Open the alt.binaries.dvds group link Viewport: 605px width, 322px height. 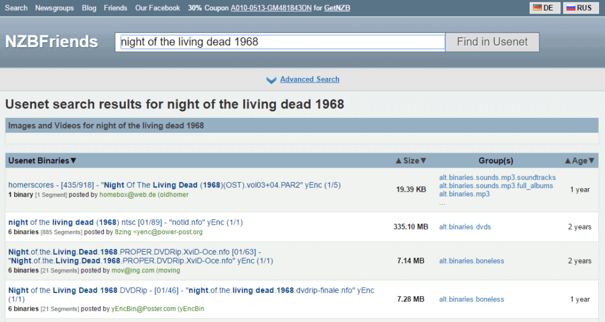point(464,227)
